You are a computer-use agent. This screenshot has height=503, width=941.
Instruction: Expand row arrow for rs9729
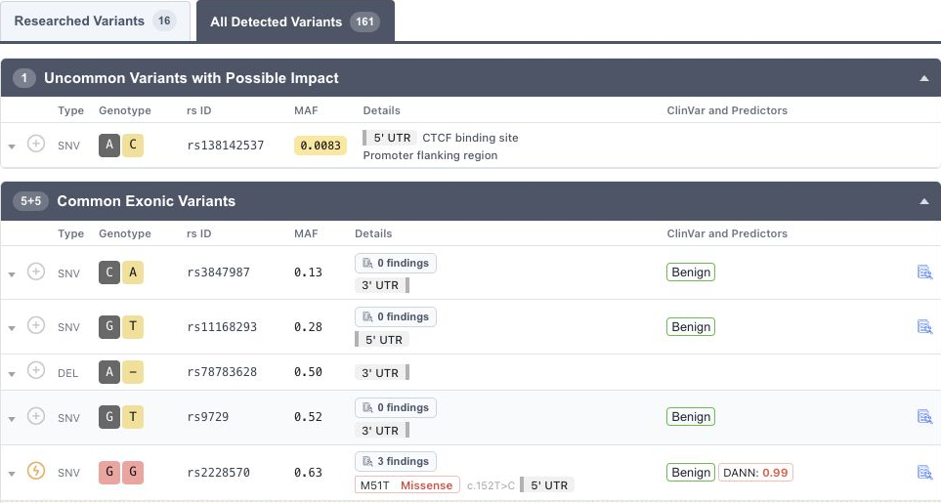pos(12,418)
